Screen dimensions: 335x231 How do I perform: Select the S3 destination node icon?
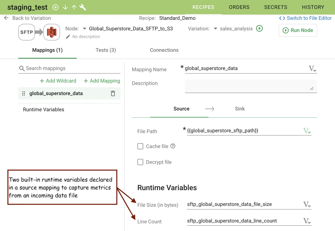pyautogui.click(x=52, y=32)
